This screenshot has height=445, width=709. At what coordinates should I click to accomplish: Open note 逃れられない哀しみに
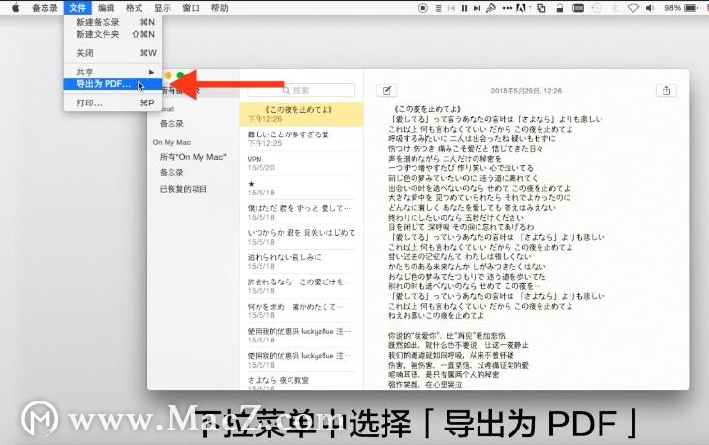pyautogui.click(x=301, y=261)
